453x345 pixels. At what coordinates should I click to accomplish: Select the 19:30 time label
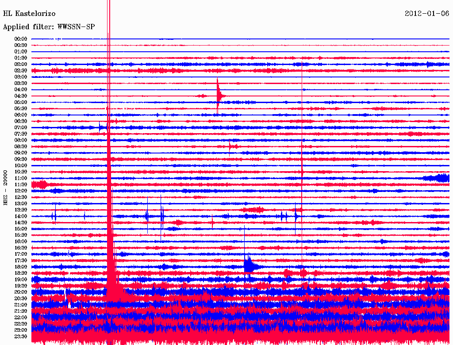[21, 286]
